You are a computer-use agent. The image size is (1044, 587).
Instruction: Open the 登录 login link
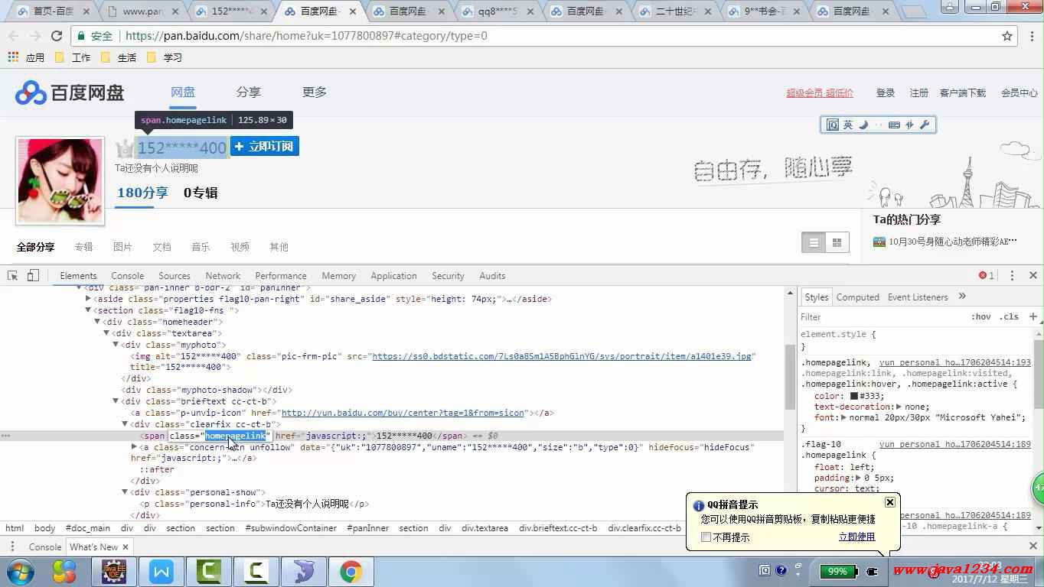(886, 92)
